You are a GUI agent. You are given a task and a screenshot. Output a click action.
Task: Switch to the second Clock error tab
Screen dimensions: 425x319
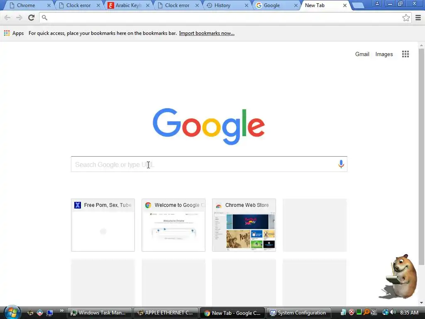[177, 5]
